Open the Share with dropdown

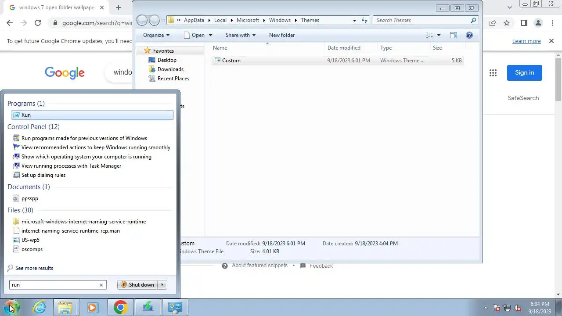tap(240, 35)
